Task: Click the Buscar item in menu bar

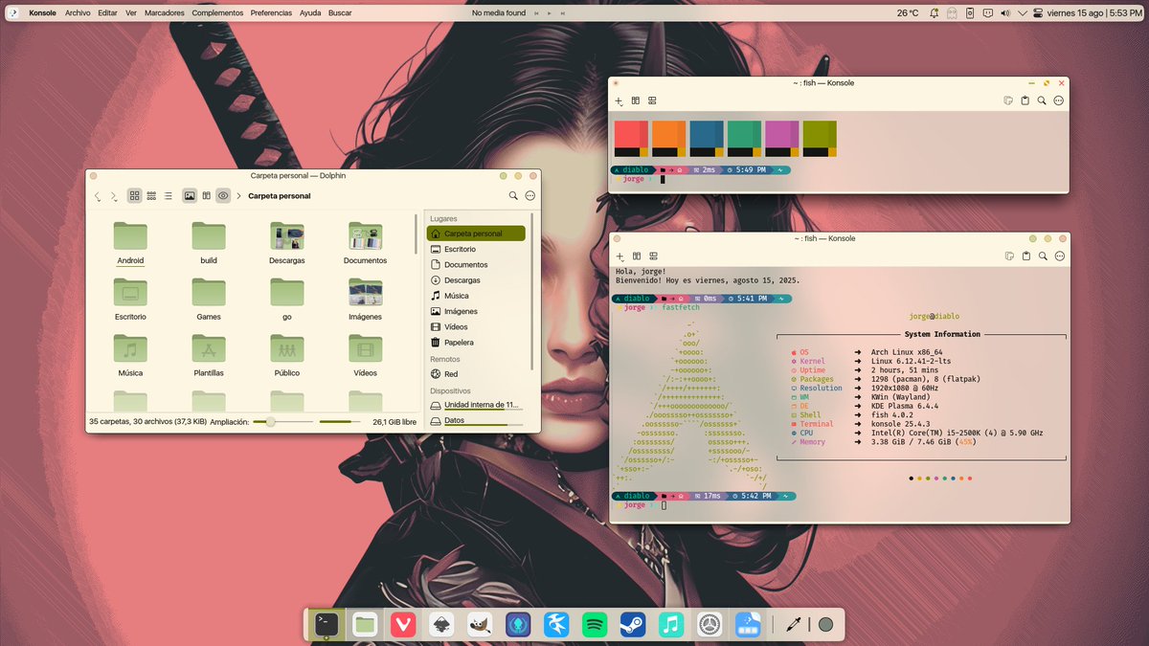Action: (x=340, y=13)
